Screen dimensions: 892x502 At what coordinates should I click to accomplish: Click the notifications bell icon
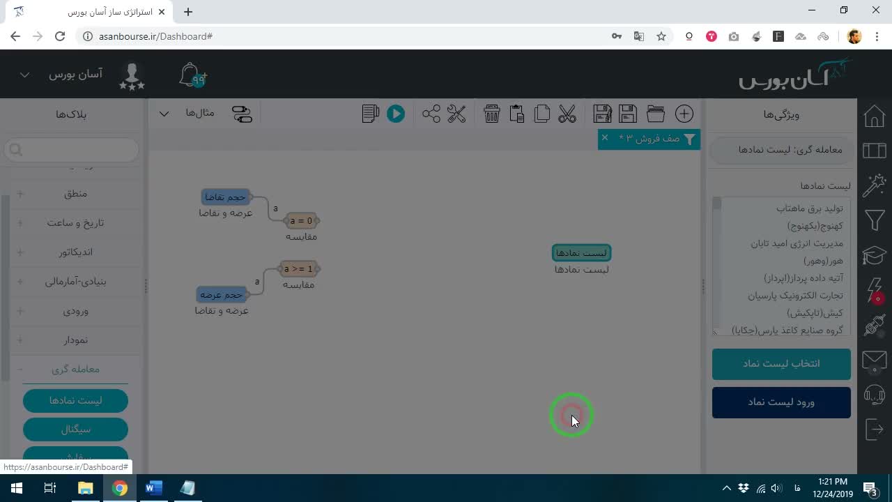[192, 75]
